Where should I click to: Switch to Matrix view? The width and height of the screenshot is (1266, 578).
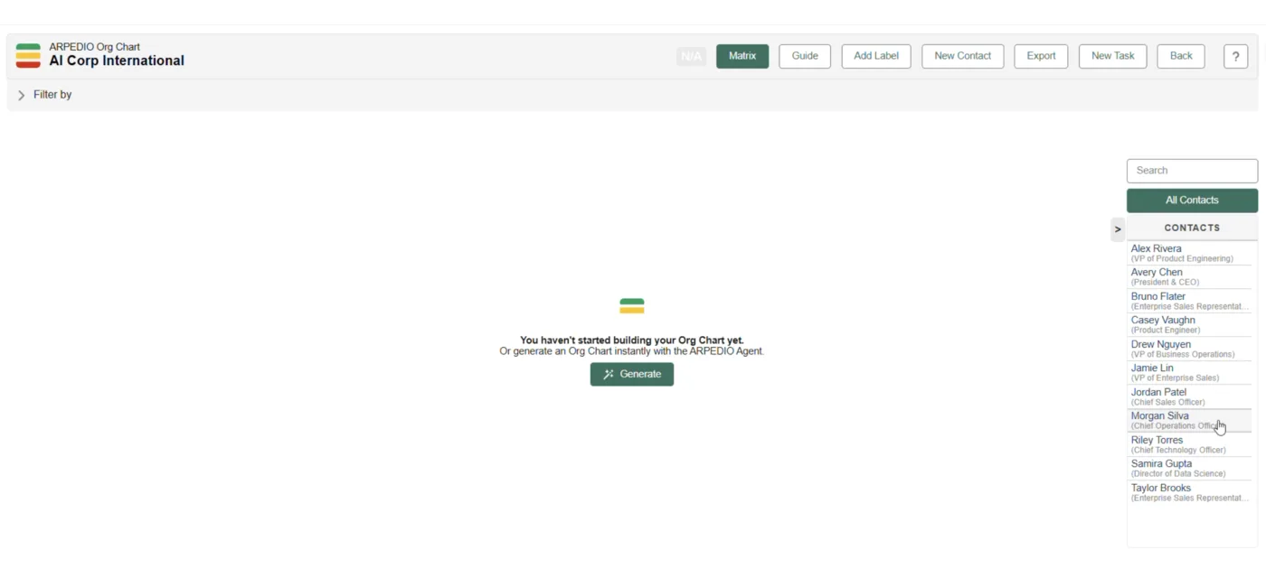click(x=742, y=56)
